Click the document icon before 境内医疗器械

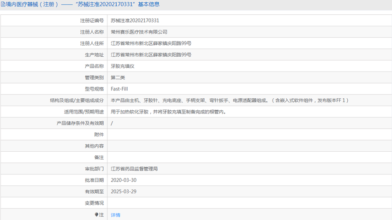[x=3, y=4]
